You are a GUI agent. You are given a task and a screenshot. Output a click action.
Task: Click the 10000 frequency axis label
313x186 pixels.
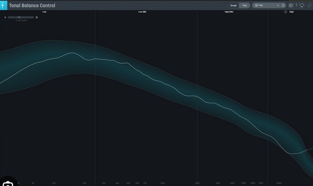click(279, 183)
